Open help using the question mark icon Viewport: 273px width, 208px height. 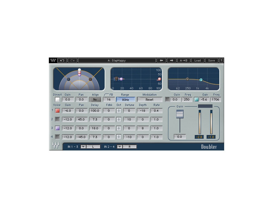[x=221, y=60]
